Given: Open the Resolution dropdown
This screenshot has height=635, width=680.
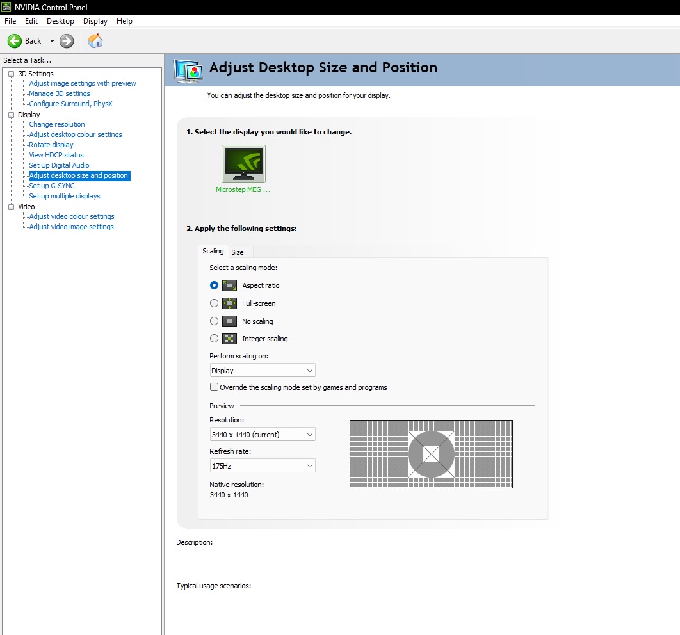Looking at the screenshot, I should [263, 435].
